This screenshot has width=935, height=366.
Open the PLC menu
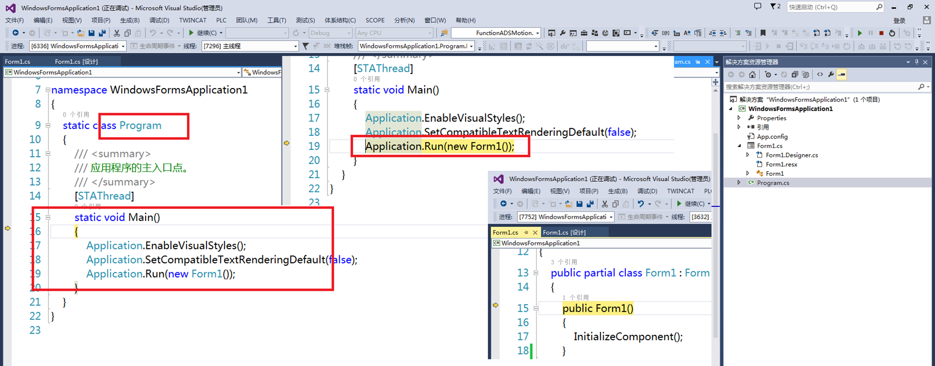tap(221, 20)
